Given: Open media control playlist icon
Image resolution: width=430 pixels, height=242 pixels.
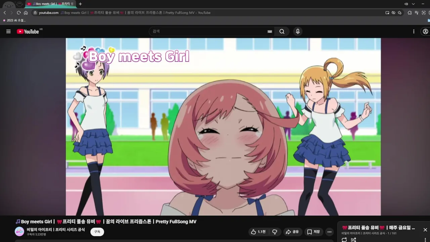Looking at the screenshot, I should (x=417, y=13).
